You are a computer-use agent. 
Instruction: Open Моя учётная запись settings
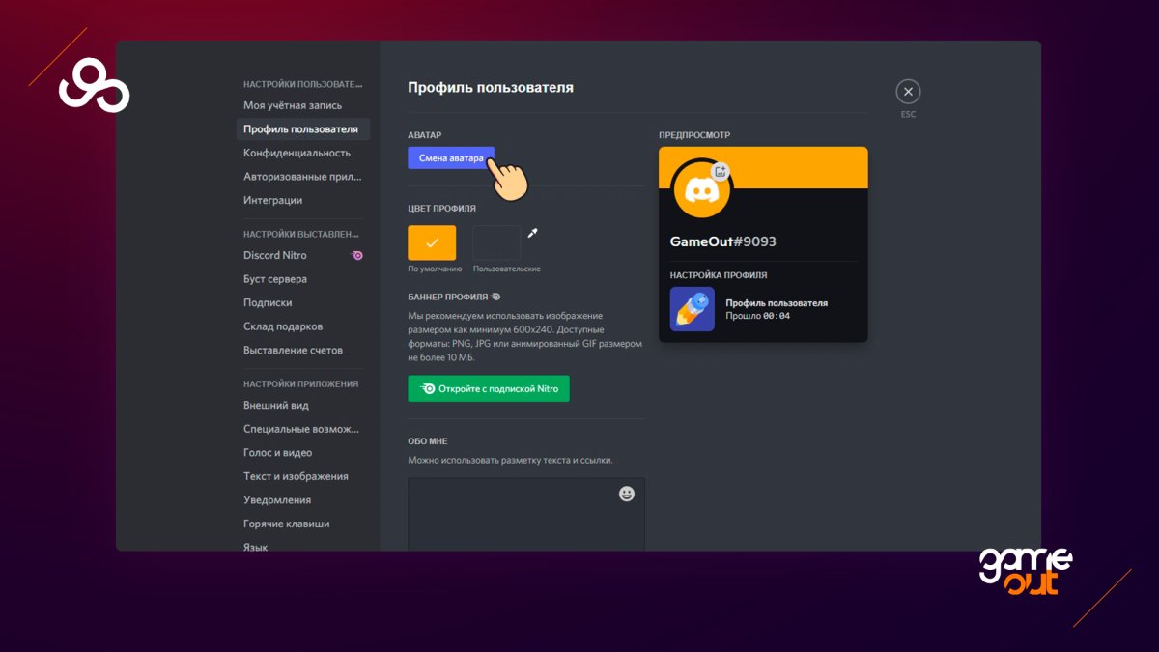pos(293,105)
